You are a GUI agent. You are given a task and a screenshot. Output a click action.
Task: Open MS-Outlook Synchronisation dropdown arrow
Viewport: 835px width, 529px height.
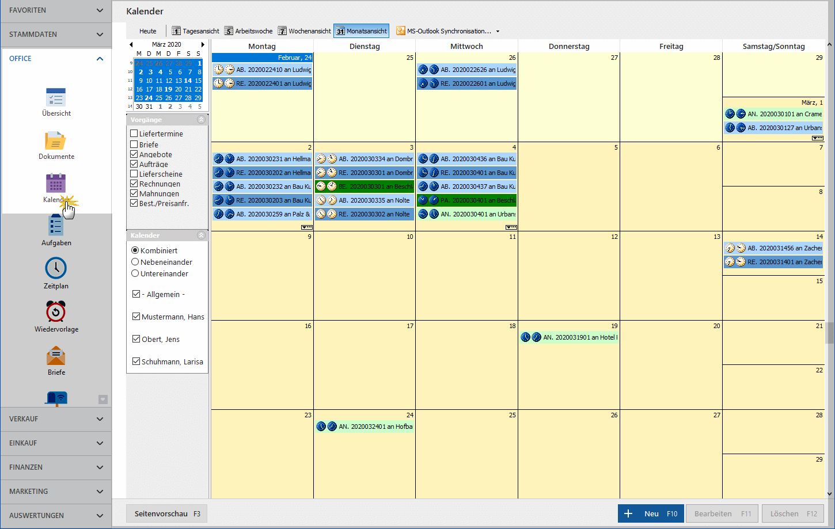click(x=498, y=31)
